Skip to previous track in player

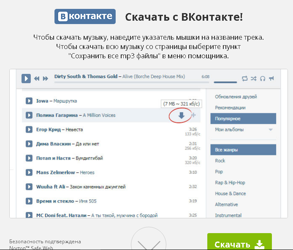pyautogui.click(x=37, y=79)
